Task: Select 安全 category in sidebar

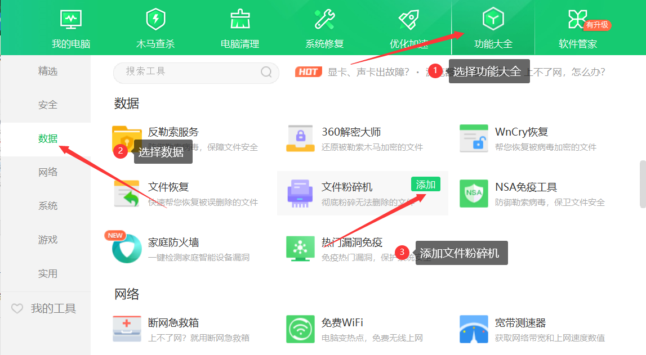Action: [x=48, y=105]
